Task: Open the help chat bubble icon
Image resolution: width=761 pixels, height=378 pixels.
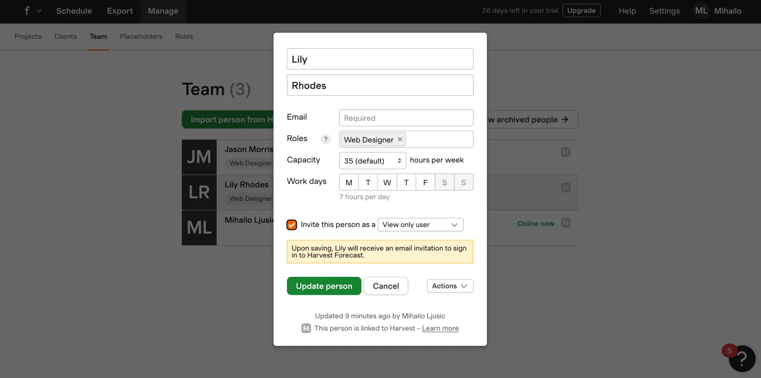Action: tap(742, 359)
